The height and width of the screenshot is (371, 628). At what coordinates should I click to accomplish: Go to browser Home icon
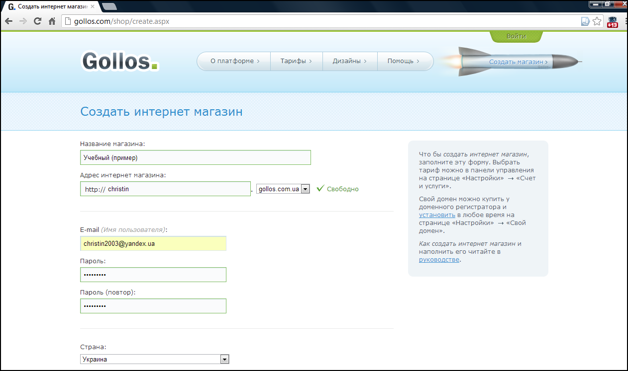pyautogui.click(x=52, y=21)
